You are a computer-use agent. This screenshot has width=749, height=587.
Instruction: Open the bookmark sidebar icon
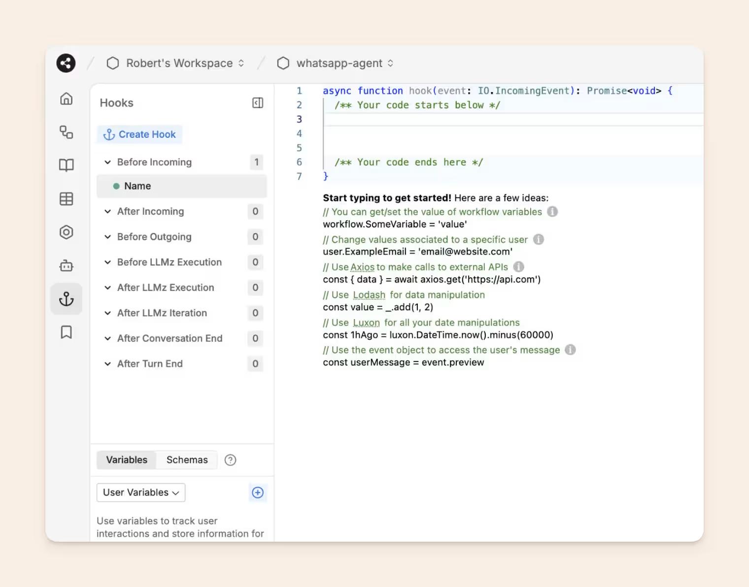click(x=67, y=332)
